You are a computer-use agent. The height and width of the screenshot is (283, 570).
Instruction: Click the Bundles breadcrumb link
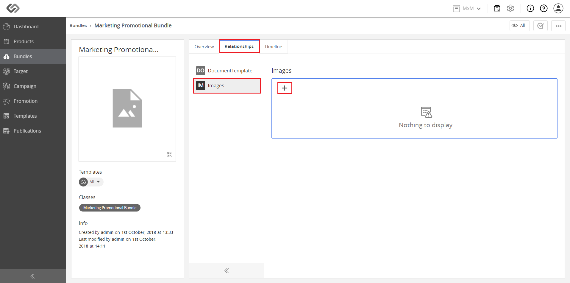click(78, 26)
